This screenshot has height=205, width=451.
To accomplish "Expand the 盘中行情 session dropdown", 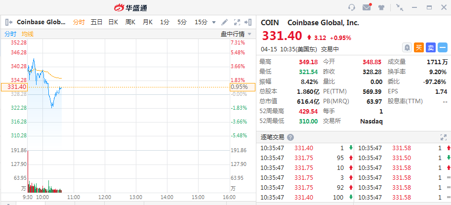I will pyautogui.click(x=249, y=34).
